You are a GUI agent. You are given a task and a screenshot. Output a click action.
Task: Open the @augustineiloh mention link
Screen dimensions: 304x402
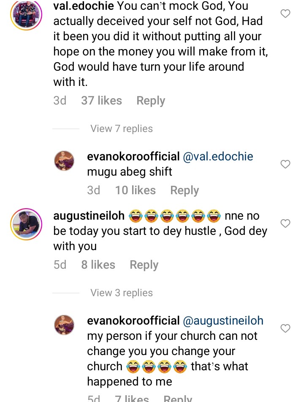[223, 321]
